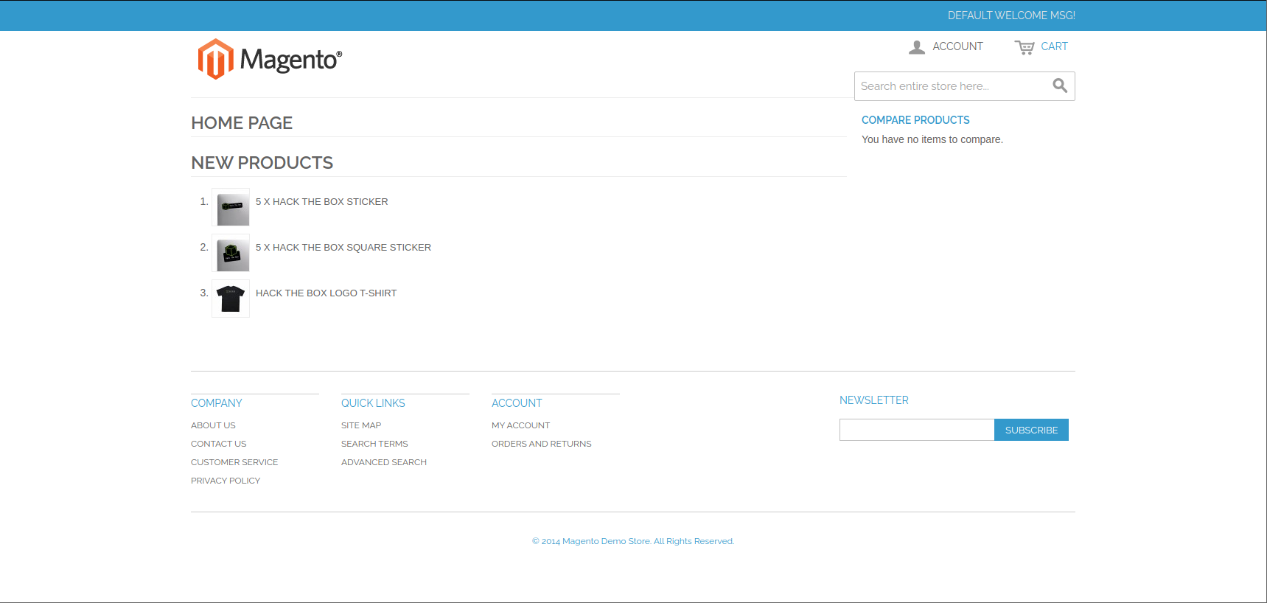Select the New Products heading
This screenshot has width=1267, height=603.
click(262, 163)
